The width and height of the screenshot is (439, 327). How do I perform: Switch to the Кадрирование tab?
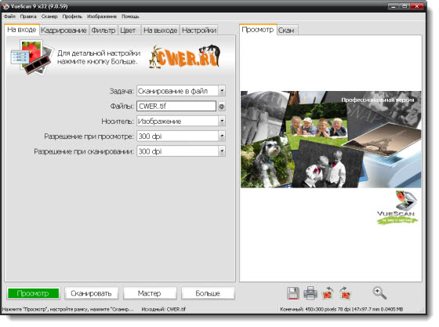pyautogui.click(x=63, y=31)
